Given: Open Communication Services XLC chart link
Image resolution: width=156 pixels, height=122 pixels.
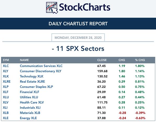Looking at the screenshot, I should (x=41, y=66).
